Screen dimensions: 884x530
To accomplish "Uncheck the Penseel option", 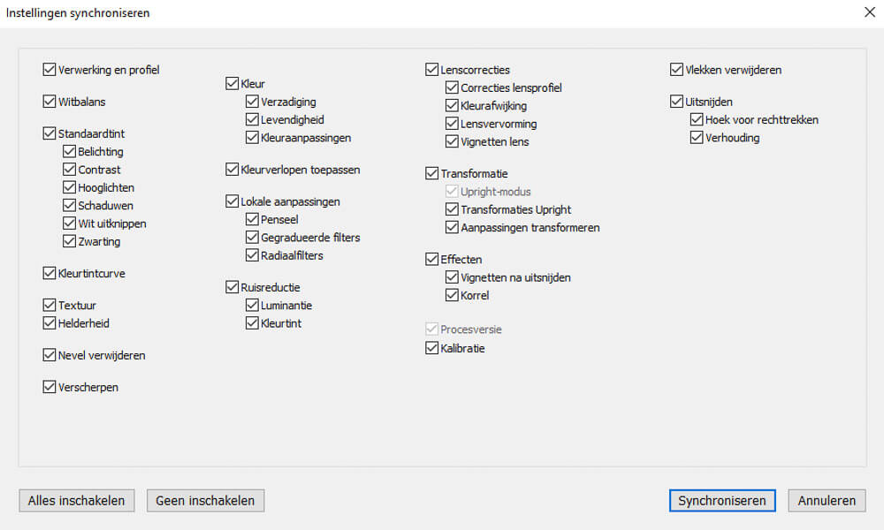I will coord(253,219).
